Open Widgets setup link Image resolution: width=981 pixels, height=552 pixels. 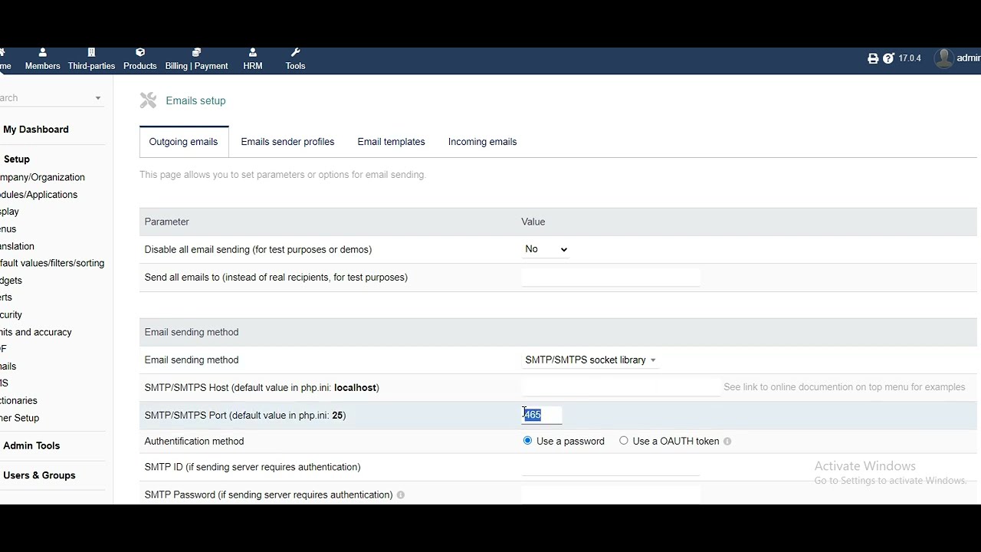[x=11, y=281]
